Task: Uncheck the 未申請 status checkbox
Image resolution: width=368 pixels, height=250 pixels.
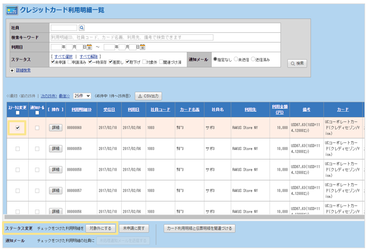Action: click(53, 63)
